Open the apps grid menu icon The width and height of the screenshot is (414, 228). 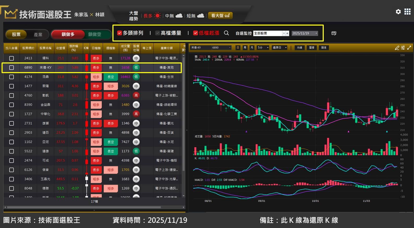[x=407, y=11]
